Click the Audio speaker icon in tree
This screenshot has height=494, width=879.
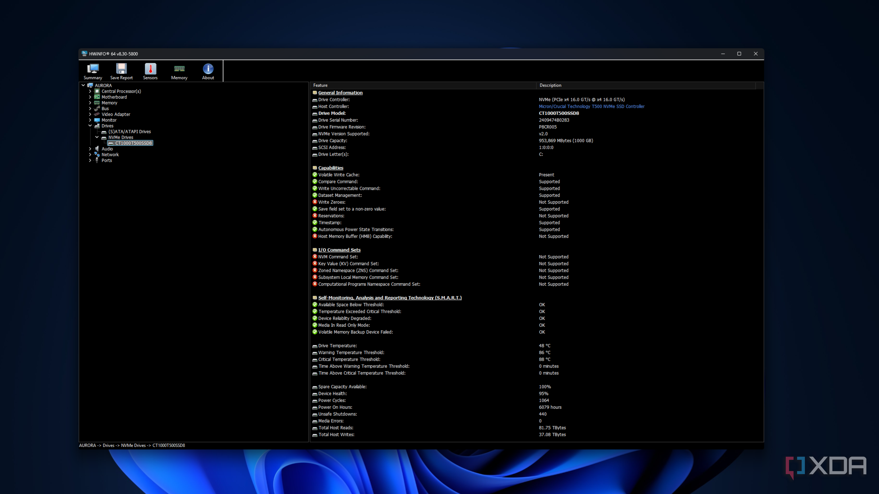[97, 149]
